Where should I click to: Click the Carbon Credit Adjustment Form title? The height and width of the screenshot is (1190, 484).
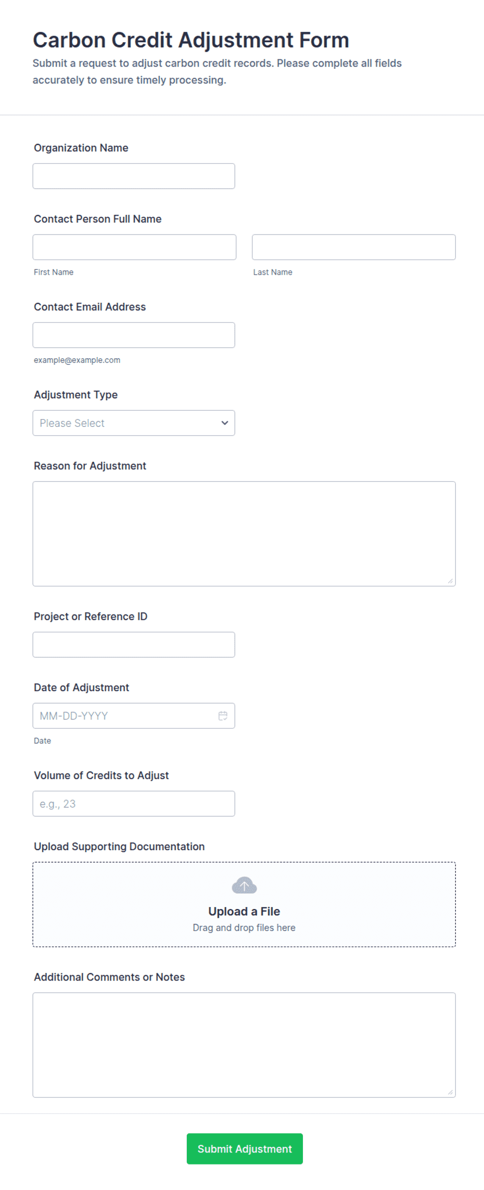click(191, 40)
